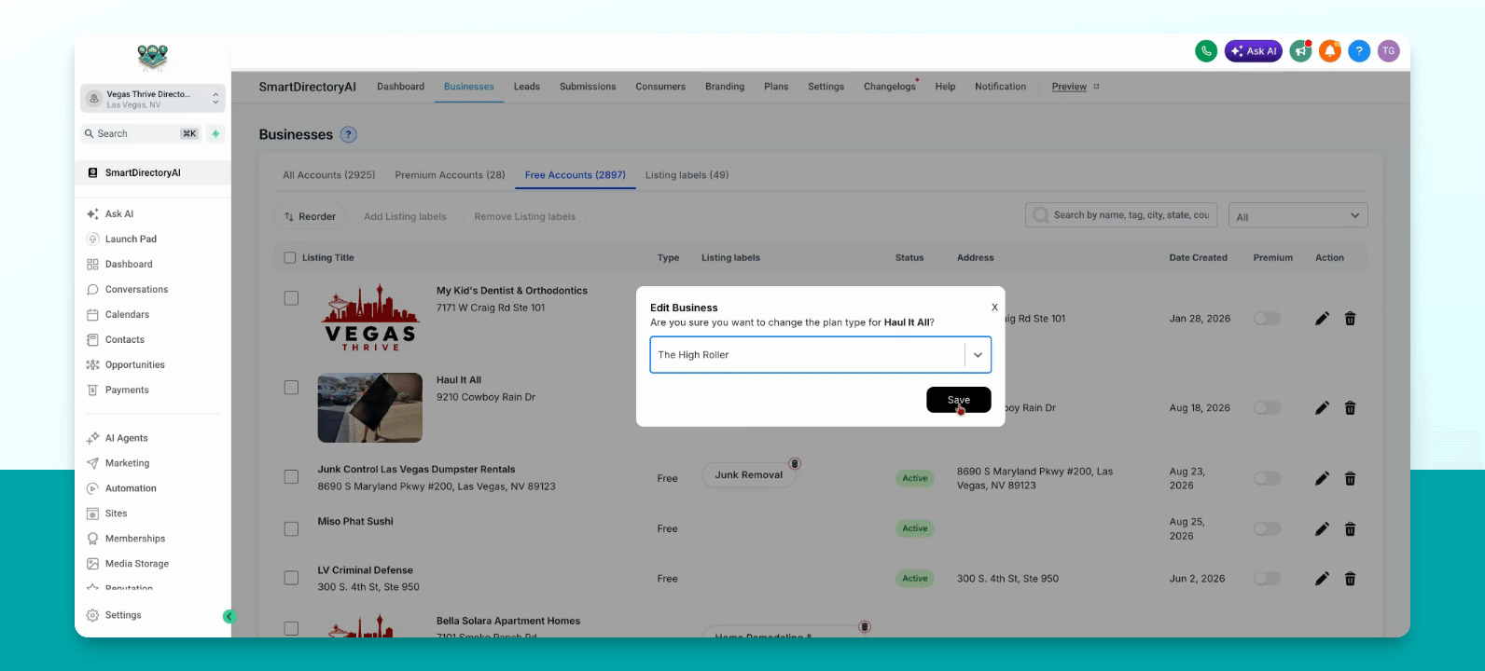The image size is (1485, 671).
Task: Open Payments in the left sidebar
Action: tap(127, 390)
